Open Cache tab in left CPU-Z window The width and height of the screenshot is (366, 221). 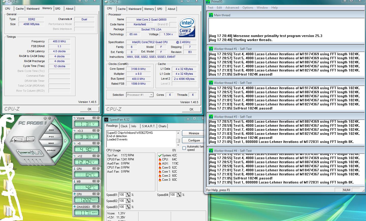[20, 9]
